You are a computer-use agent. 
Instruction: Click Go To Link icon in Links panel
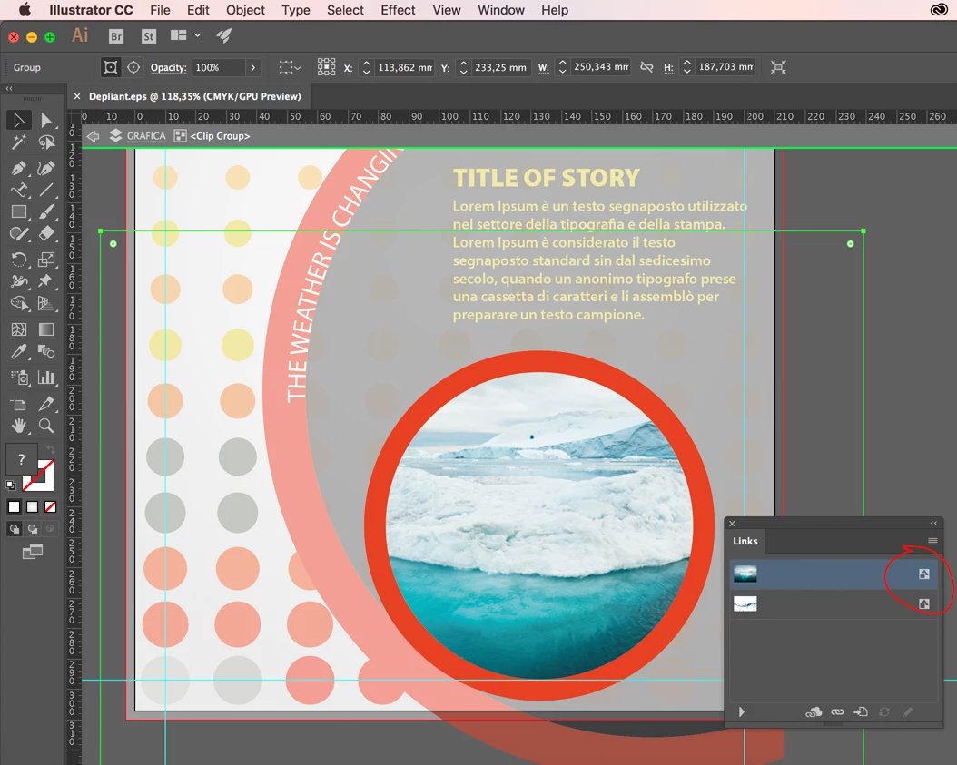point(861,712)
